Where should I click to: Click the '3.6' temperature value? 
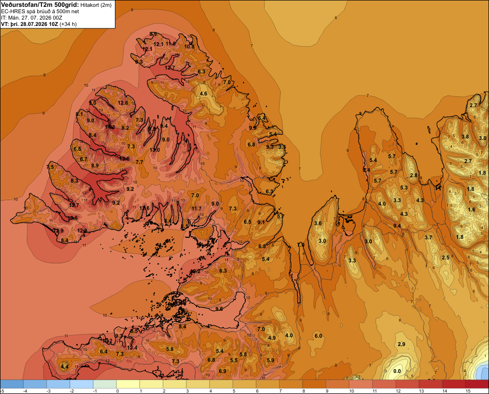318,223
